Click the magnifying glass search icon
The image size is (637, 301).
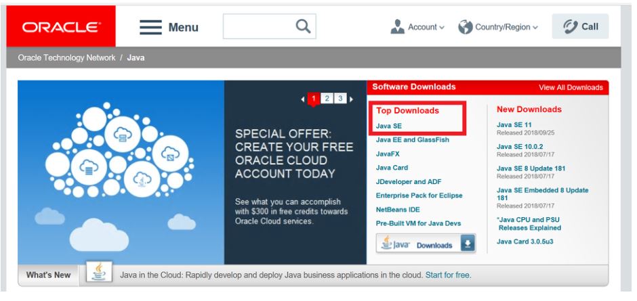click(303, 27)
